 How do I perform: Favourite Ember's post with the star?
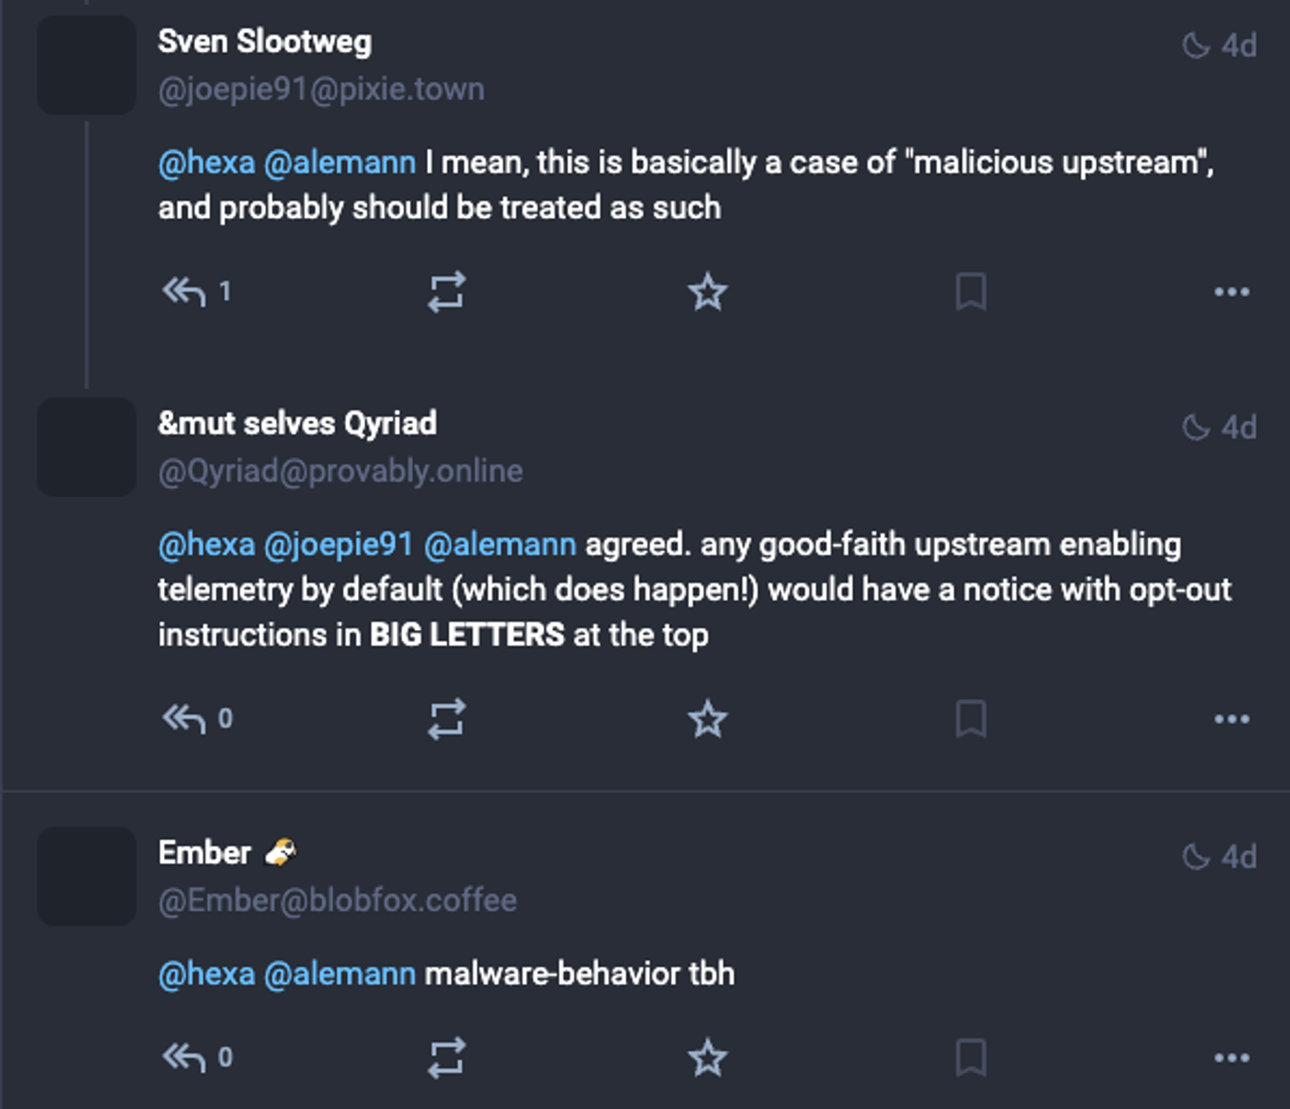coord(708,1057)
